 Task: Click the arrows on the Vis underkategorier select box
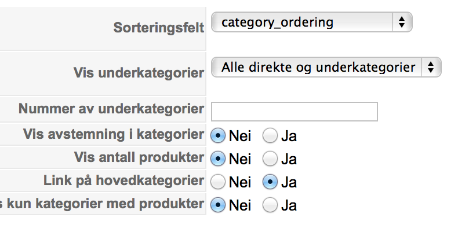[431, 68]
